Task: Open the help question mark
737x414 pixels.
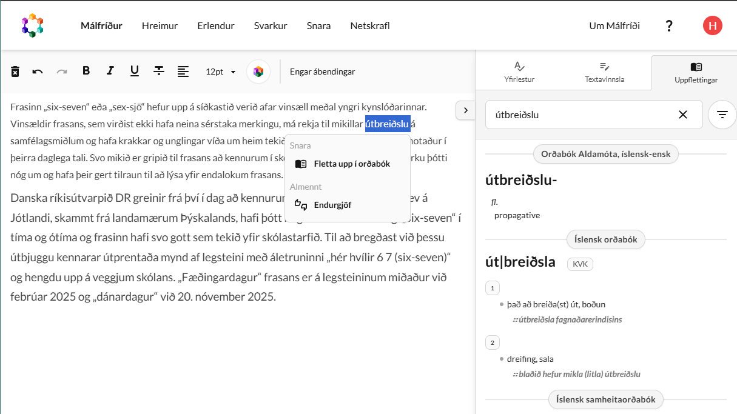Action: click(x=669, y=25)
